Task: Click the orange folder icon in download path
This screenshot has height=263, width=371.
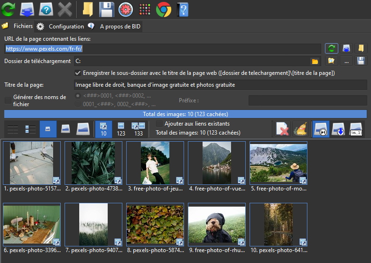Action: point(314,61)
